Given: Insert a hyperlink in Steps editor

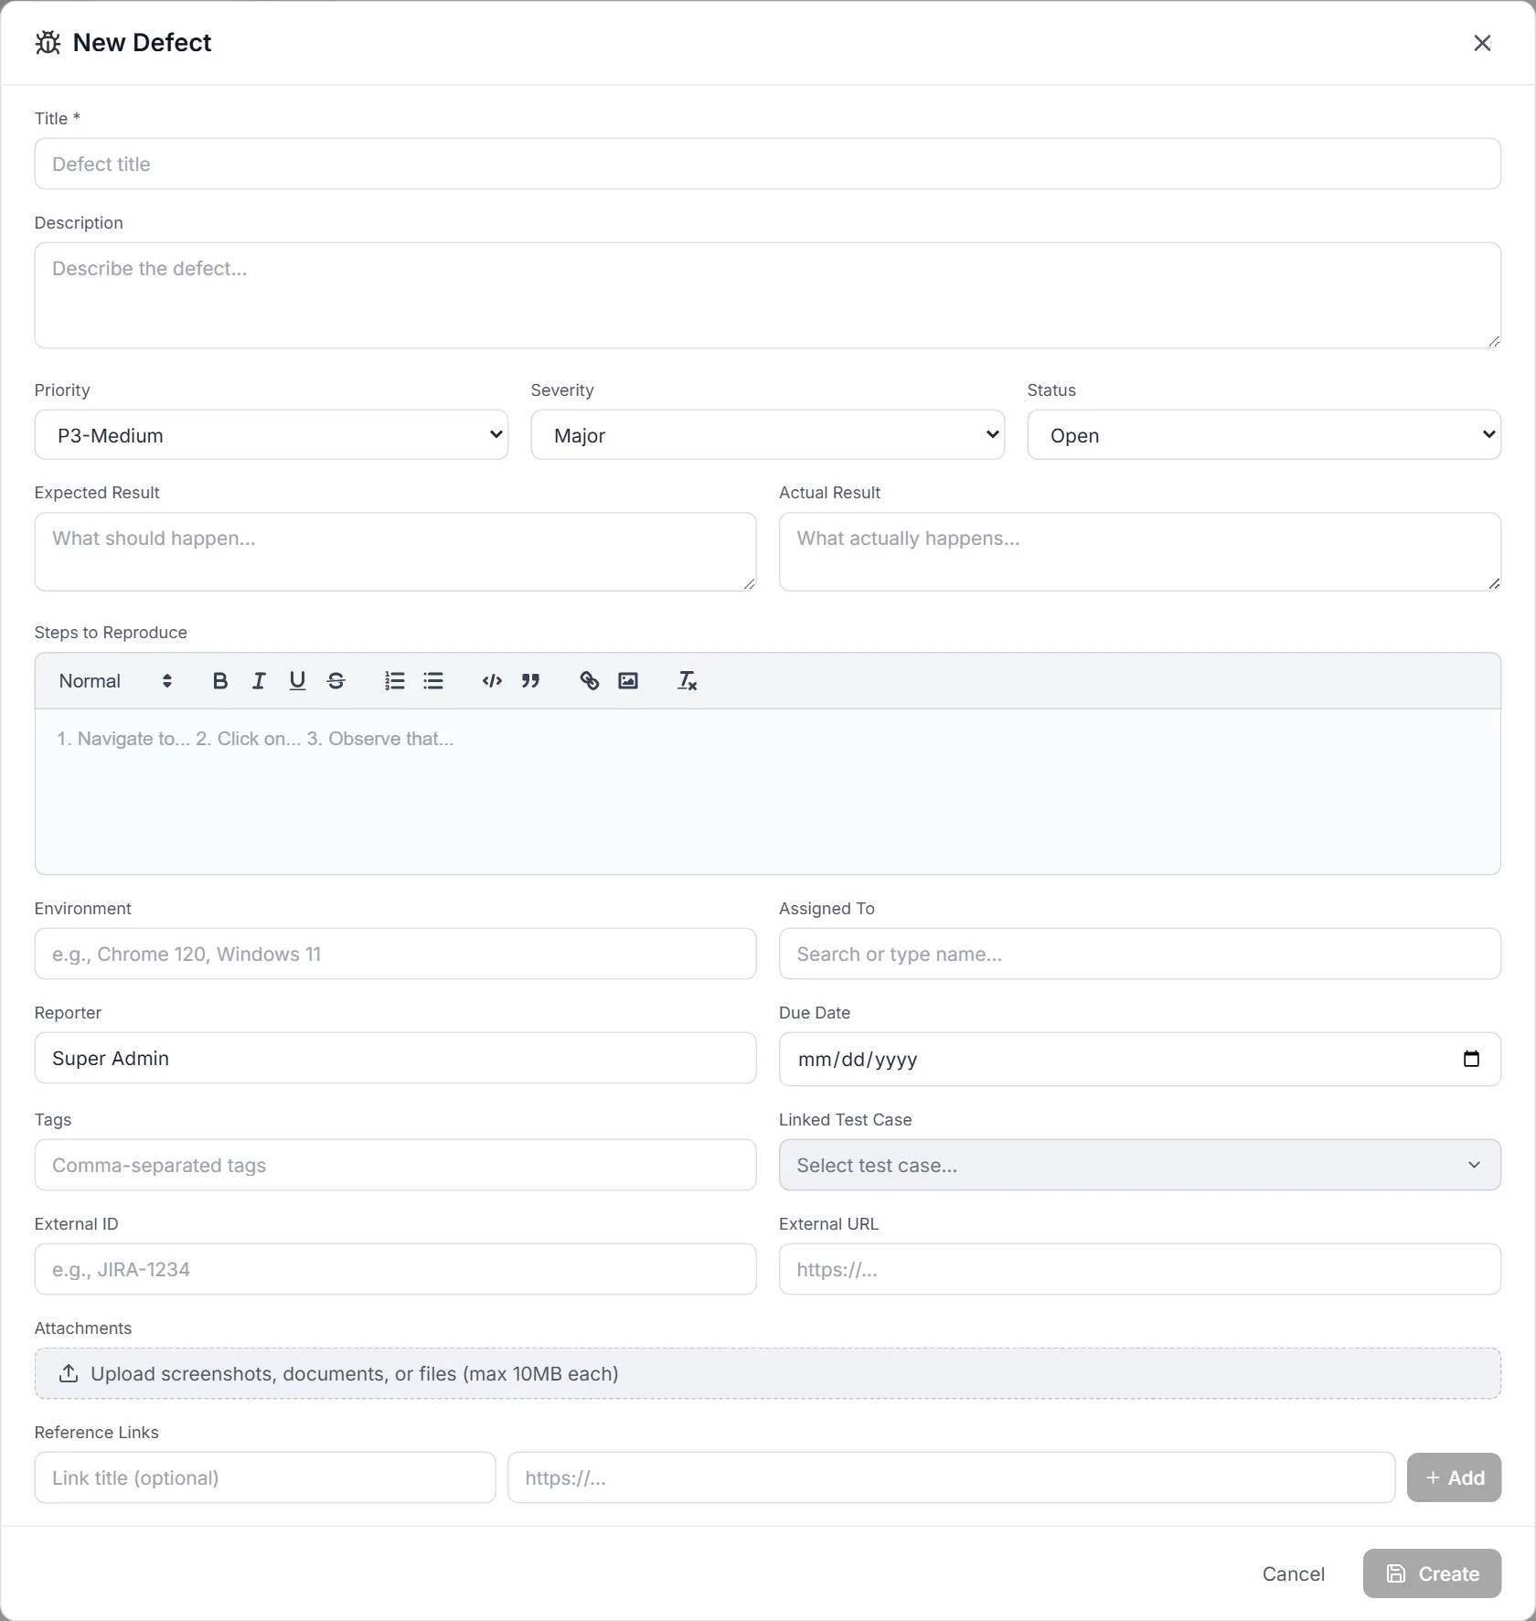Looking at the screenshot, I should 590,681.
